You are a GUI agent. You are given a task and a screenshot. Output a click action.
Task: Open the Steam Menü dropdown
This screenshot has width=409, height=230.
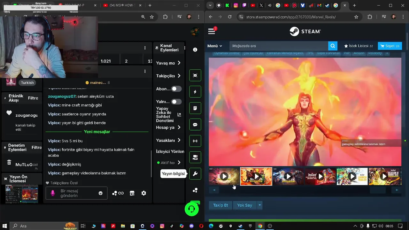(x=214, y=46)
